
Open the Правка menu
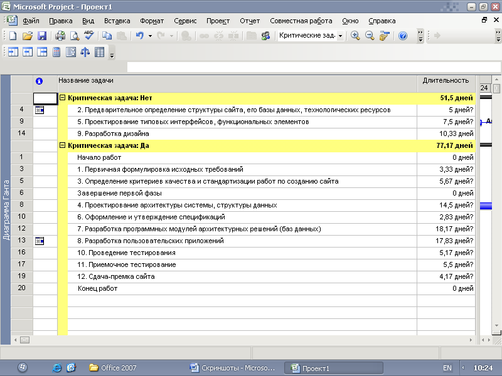coord(60,21)
